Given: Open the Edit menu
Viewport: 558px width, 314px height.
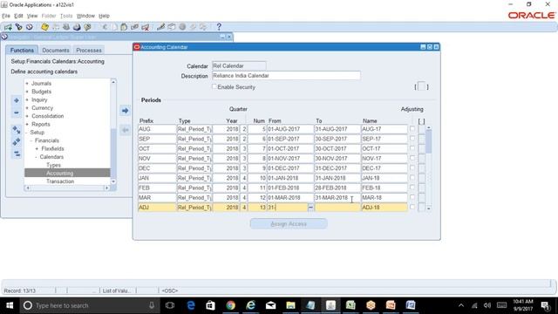Looking at the screenshot, I should point(18,16).
